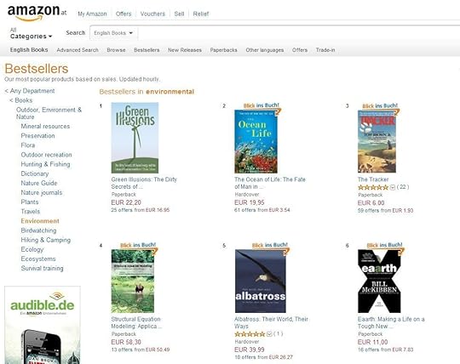Click the search text field
Image resolution: width=460 pixels, height=364 pixels.
tap(299, 33)
